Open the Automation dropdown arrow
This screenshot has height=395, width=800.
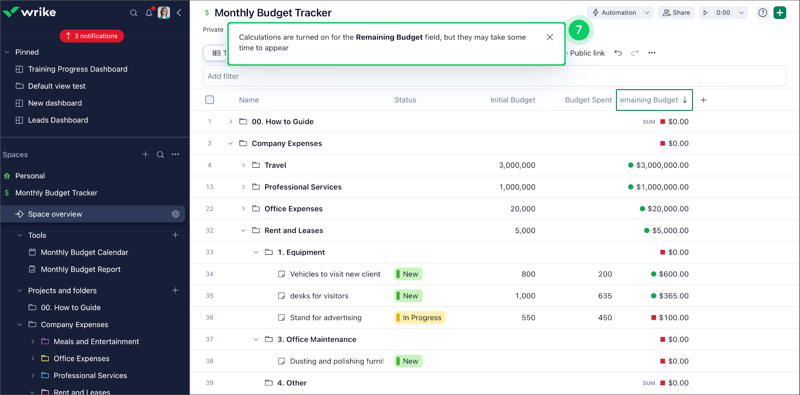tap(647, 13)
